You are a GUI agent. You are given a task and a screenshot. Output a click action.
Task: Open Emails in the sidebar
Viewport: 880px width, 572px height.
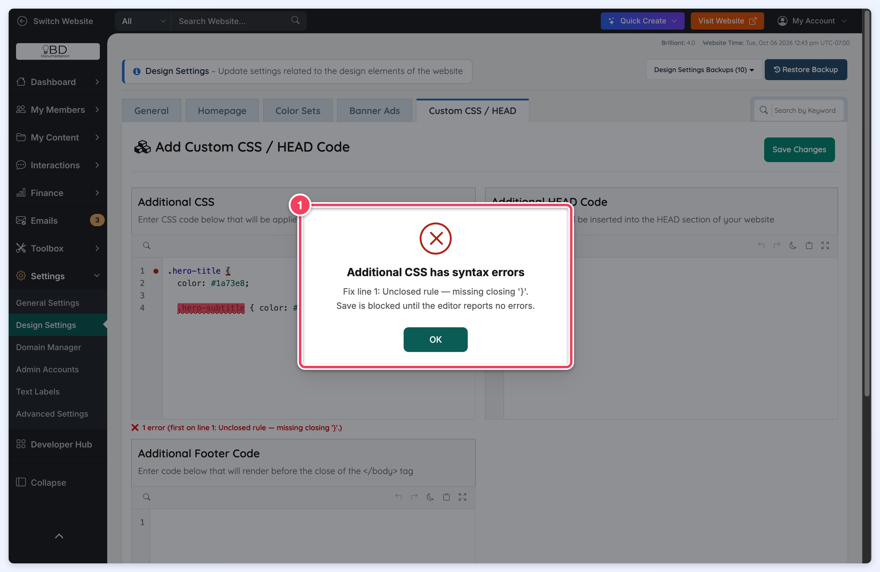(x=58, y=220)
